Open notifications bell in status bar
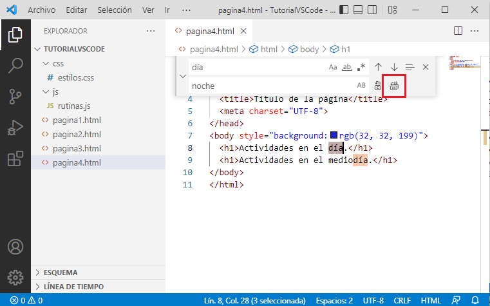The height and width of the screenshot is (306, 490). tap(475, 300)
